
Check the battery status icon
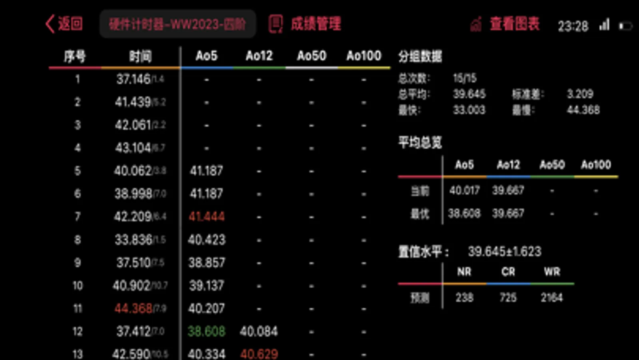pos(625,26)
